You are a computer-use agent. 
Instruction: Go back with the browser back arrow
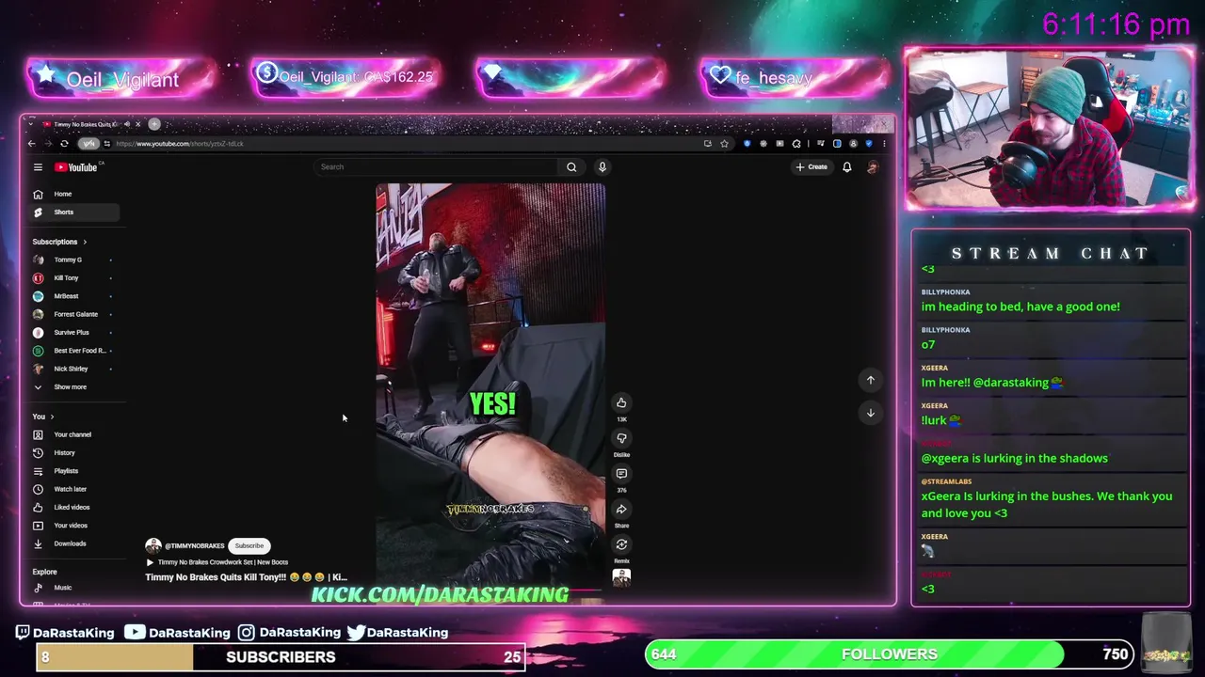click(x=31, y=144)
